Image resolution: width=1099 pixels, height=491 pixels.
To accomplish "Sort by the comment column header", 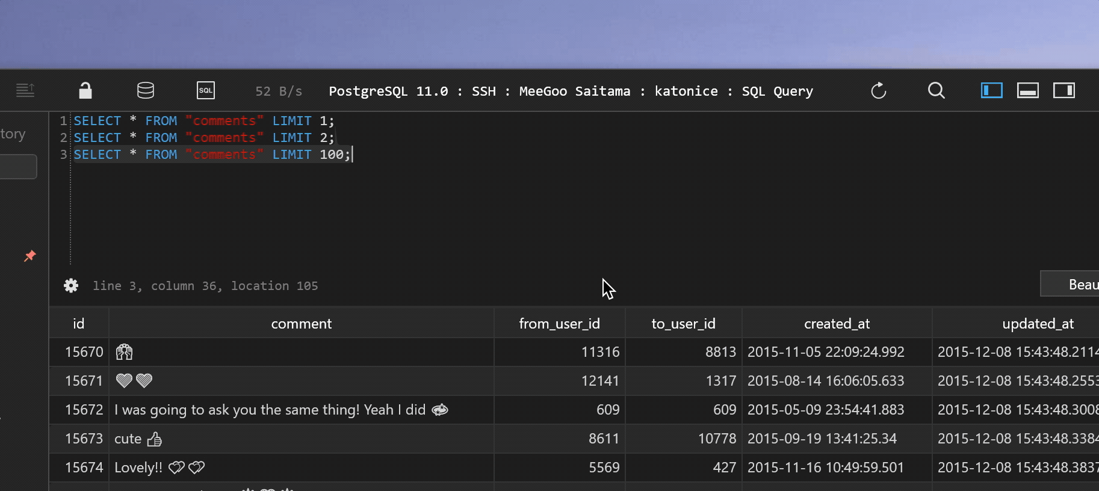I will 302,324.
